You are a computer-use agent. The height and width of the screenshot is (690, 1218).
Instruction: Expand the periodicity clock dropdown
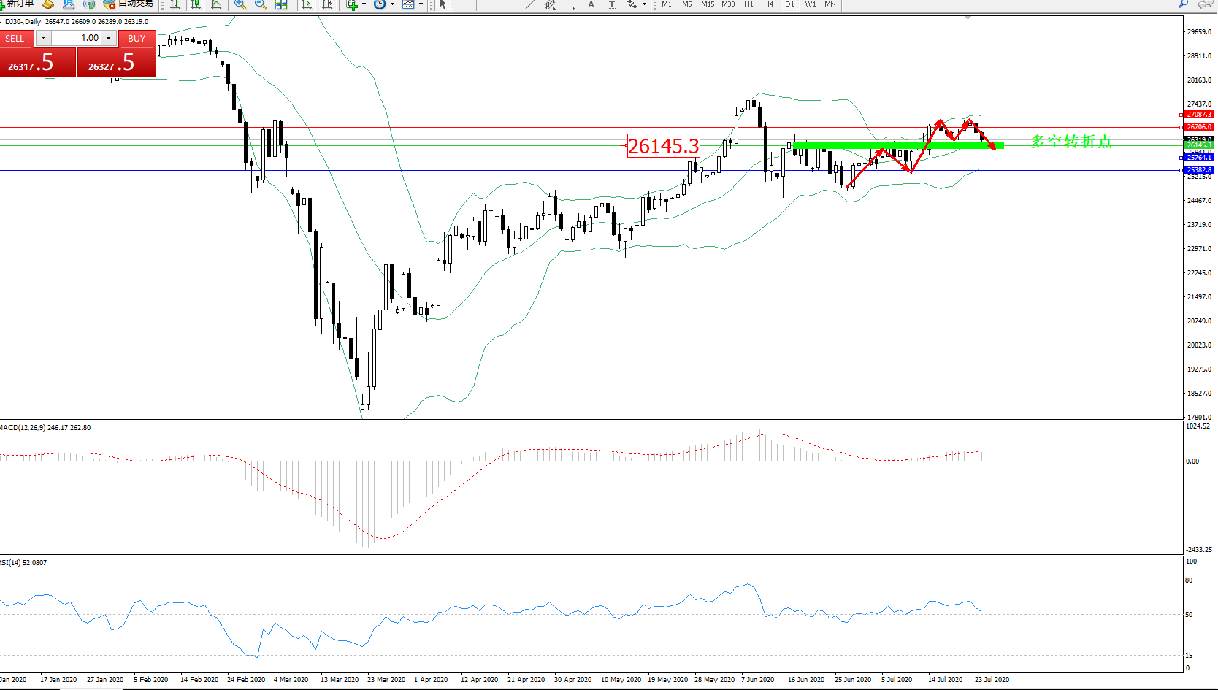(392, 4)
